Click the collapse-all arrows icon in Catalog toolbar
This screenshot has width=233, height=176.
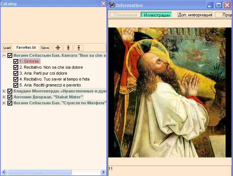79,48
